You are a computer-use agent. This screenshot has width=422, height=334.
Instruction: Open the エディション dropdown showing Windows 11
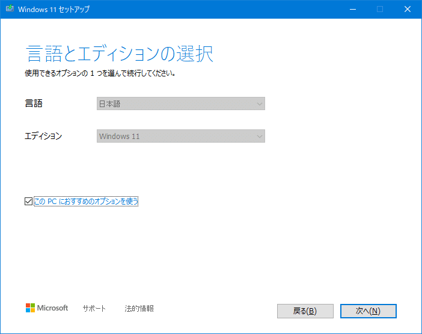coord(180,136)
